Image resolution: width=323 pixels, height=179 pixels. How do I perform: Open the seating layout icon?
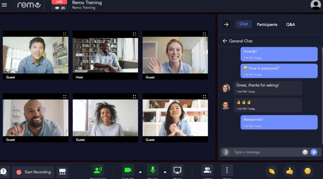point(62,172)
